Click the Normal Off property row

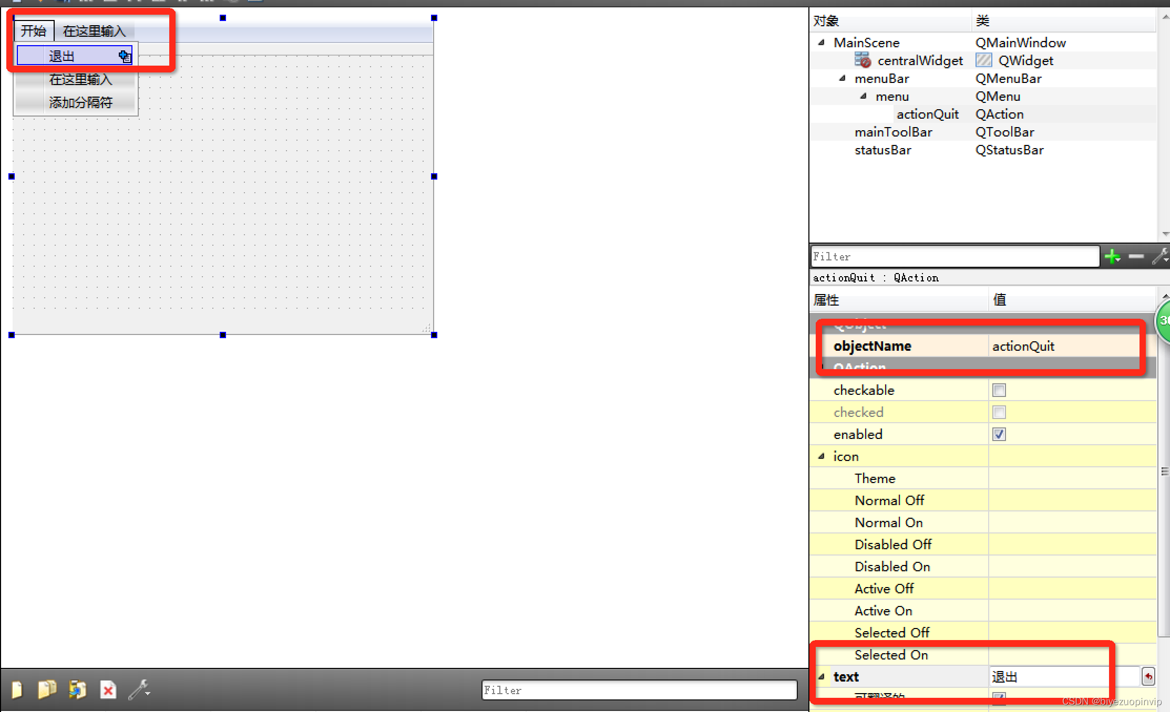click(983, 500)
